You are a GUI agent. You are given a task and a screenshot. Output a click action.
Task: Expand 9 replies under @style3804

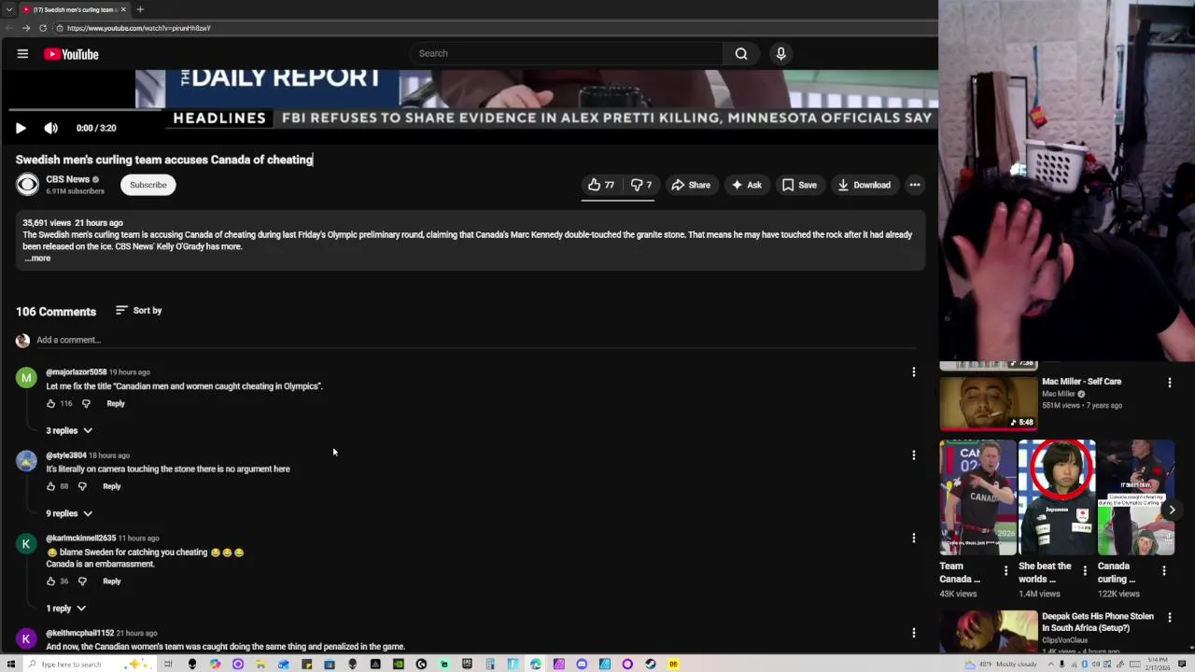tap(69, 513)
